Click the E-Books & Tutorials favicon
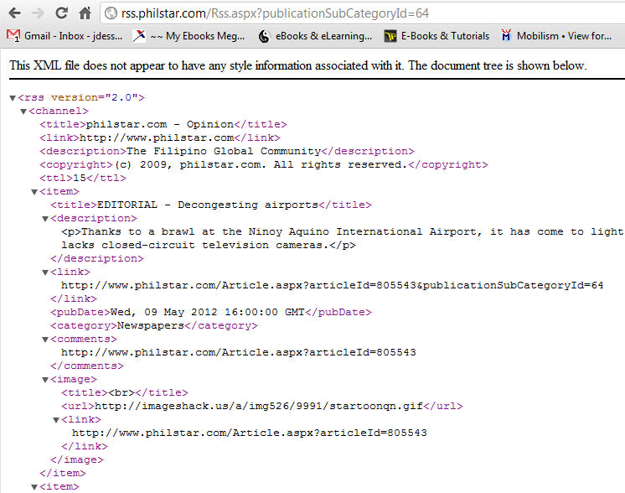 pos(390,36)
